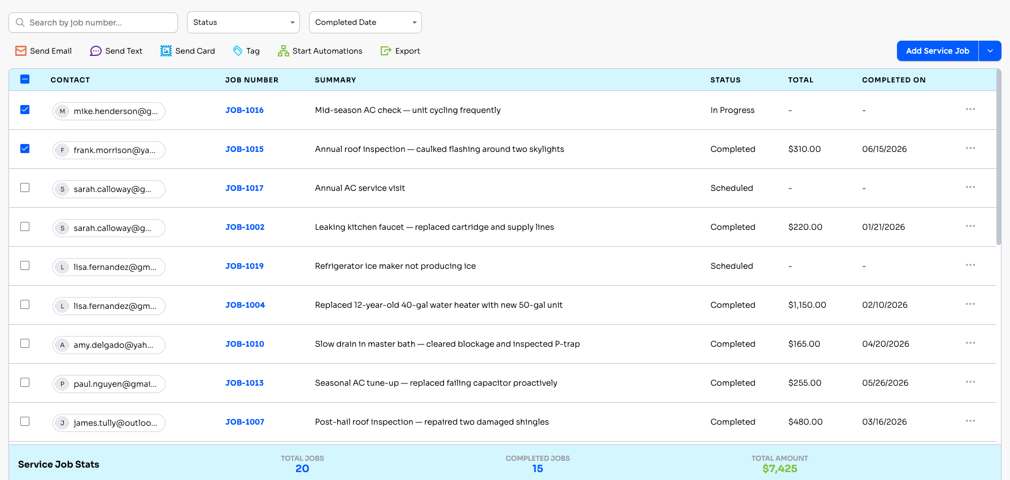The image size is (1010, 480).
Task: Check the JOB-1002 row checkbox
Action: (25, 226)
